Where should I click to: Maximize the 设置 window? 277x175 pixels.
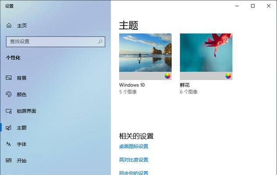[253, 6]
